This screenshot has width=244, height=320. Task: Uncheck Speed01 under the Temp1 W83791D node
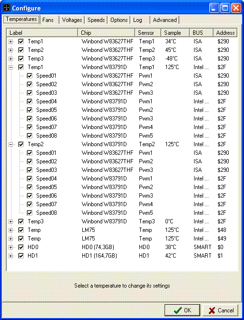coord(29,76)
